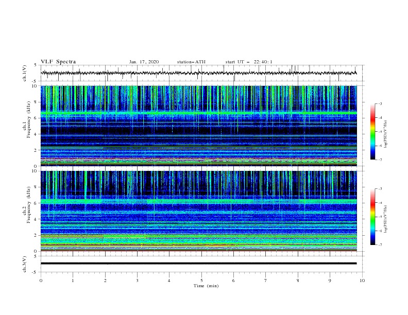Click the '6' kHz tick on ch.2 frequency axis
The width and height of the screenshot is (408, 315).
(36, 203)
